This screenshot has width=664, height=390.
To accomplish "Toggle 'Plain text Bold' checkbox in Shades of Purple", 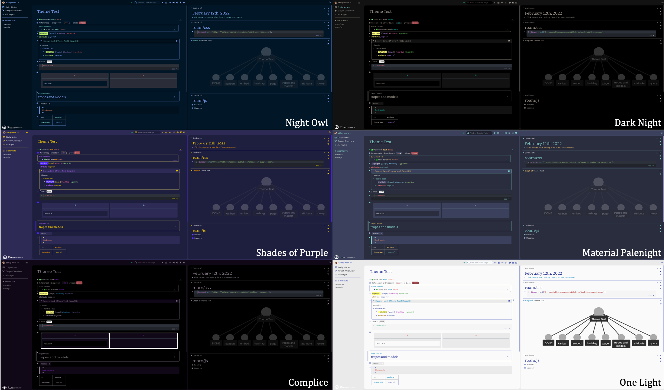I will coord(40,149).
